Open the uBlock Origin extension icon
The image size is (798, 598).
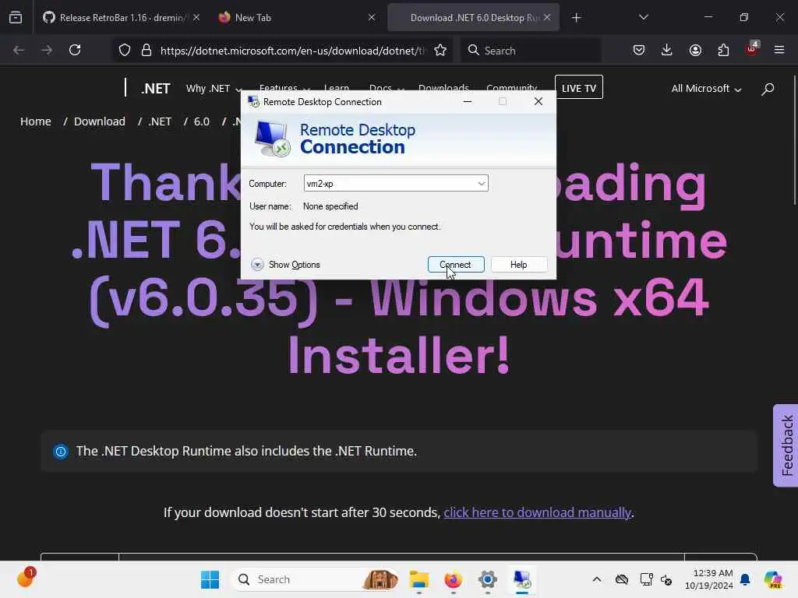[x=752, y=49]
